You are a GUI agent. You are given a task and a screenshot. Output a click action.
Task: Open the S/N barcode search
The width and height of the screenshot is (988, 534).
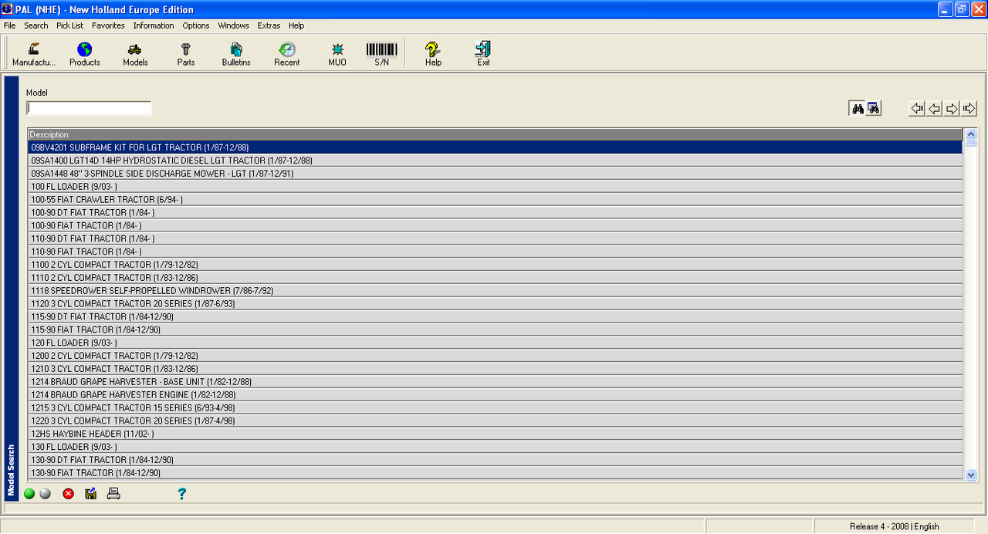[x=382, y=54]
